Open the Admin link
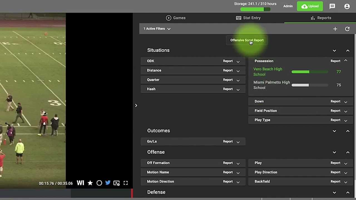356x200 pixels. (288, 6)
